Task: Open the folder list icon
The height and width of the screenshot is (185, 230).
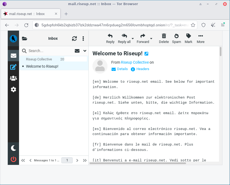Action: point(25,38)
